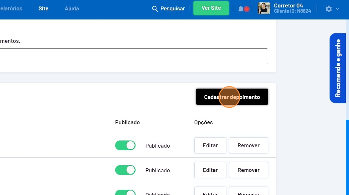This screenshot has width=349, height=195.
Task: Click Remover in the second row
Action: click(x=248, y=170)
